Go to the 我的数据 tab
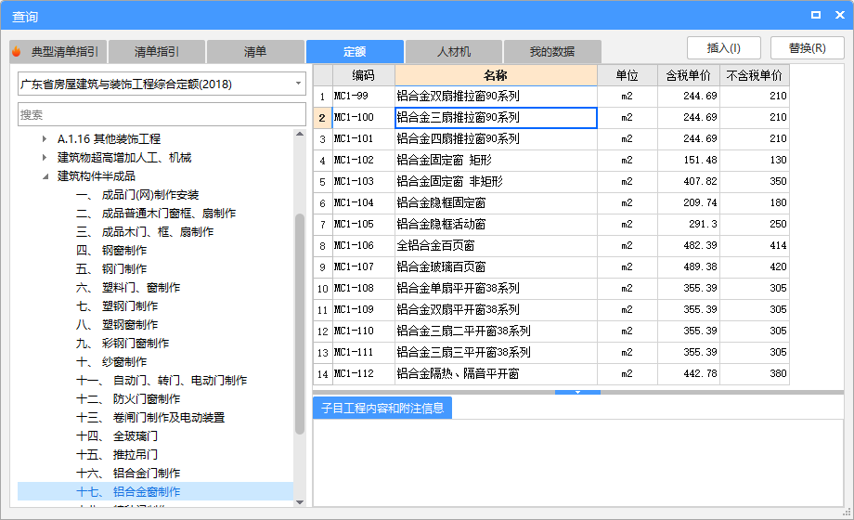 coord(552,52)
